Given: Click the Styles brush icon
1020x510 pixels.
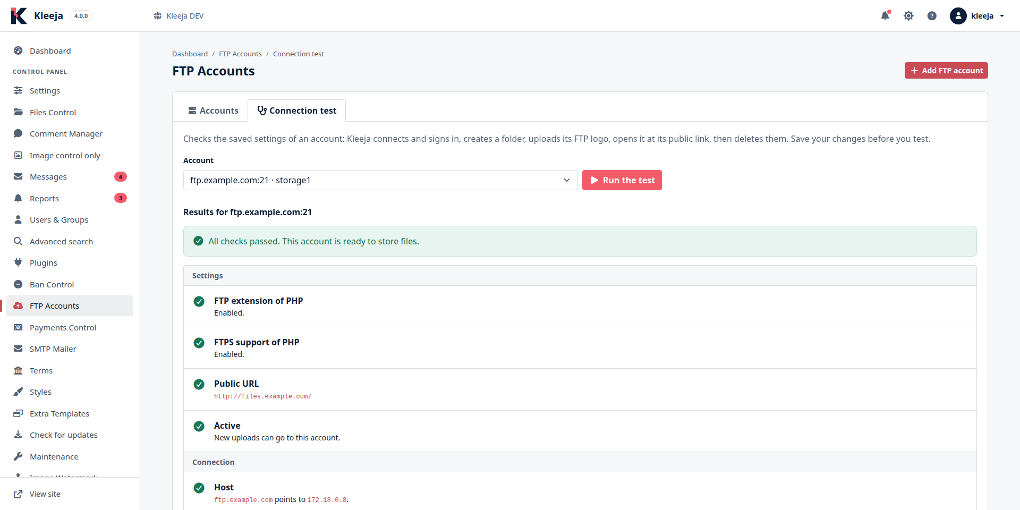Looking at the screenshot, I should tap(18, 392).
